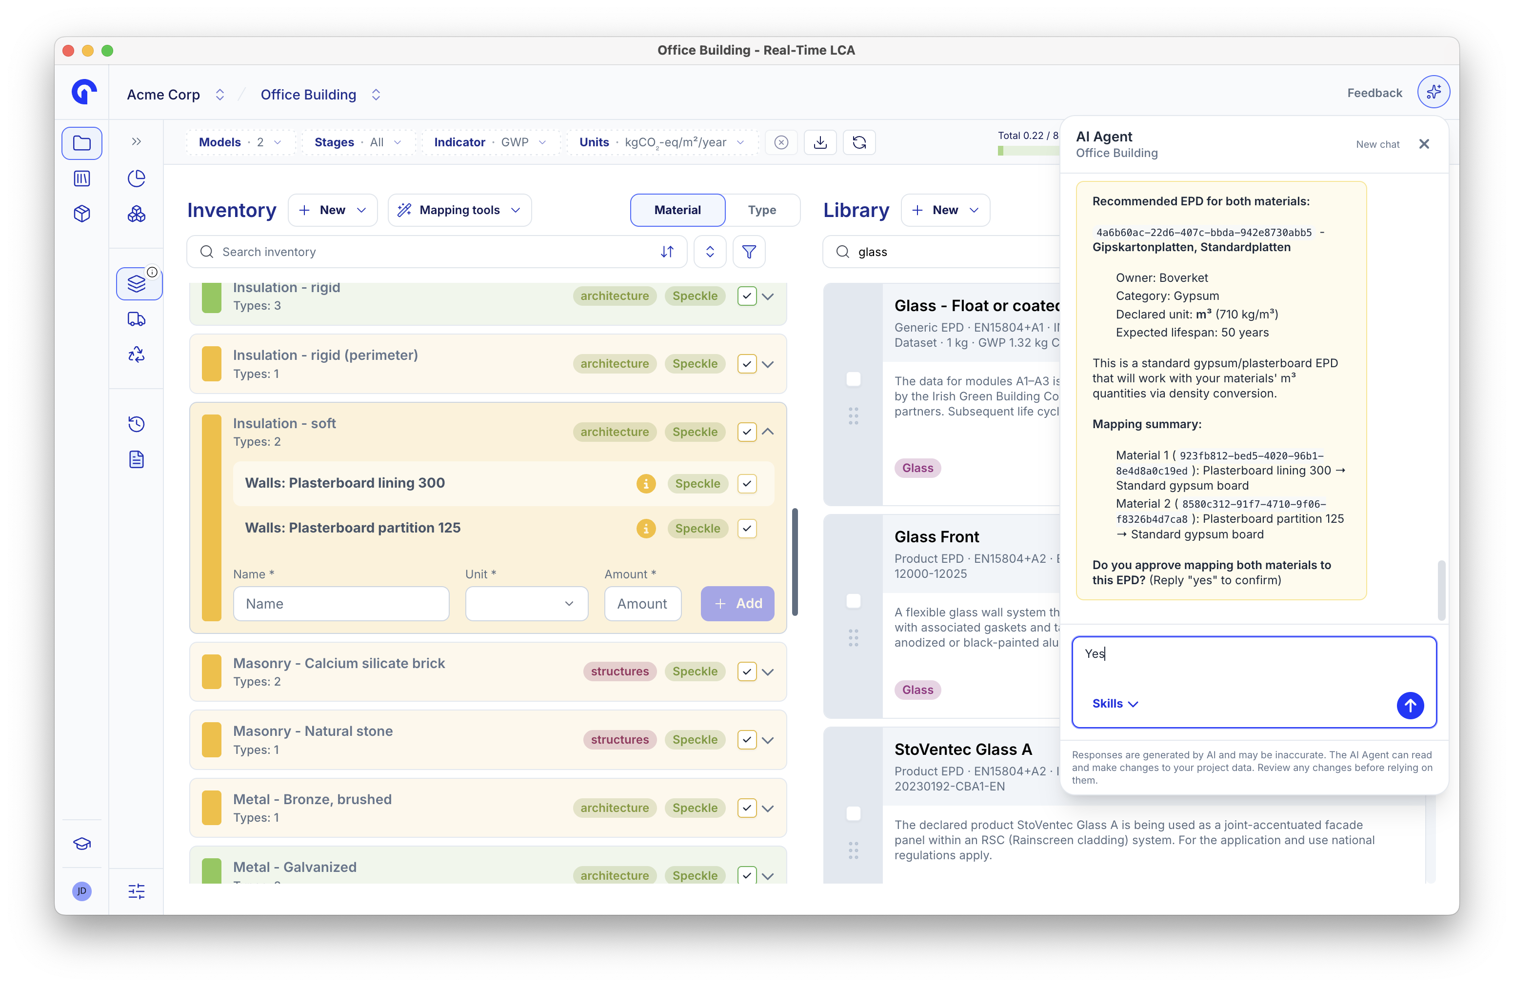Click the expand-collapse all inventory button
The width and height of the screenshot is (1514, 987).
click(x=710, y=252)
